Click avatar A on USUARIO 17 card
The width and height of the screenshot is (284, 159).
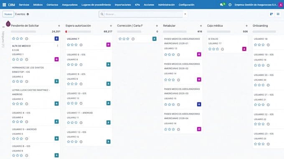pos(244,49)
